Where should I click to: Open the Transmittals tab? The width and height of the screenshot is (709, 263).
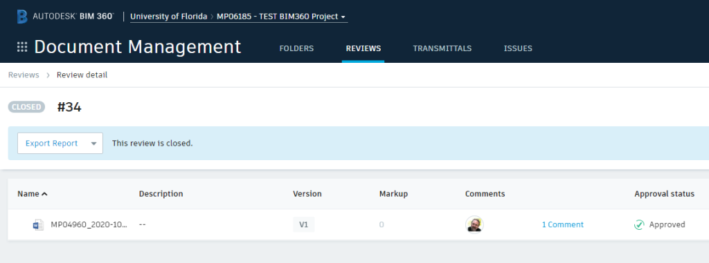coord(442,48)
